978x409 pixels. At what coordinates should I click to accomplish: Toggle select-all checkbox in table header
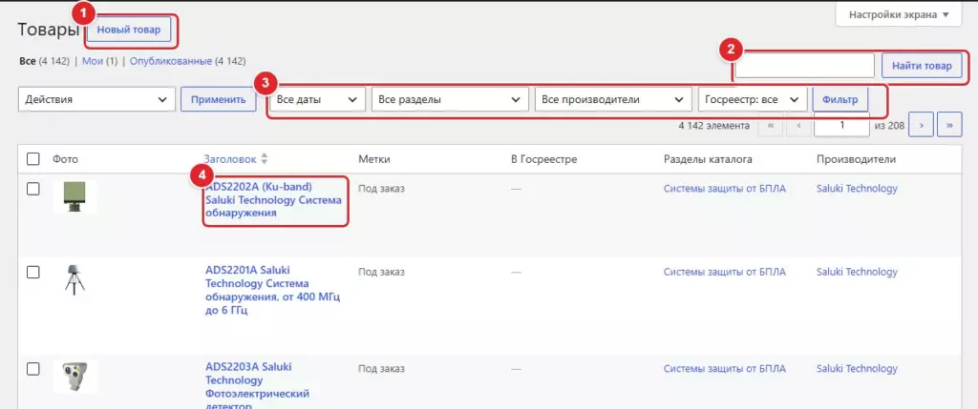pyautogui.click(x=33, y=159)
